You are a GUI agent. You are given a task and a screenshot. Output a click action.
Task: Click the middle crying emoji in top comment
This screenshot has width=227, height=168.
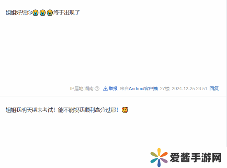tap(43, 13)
